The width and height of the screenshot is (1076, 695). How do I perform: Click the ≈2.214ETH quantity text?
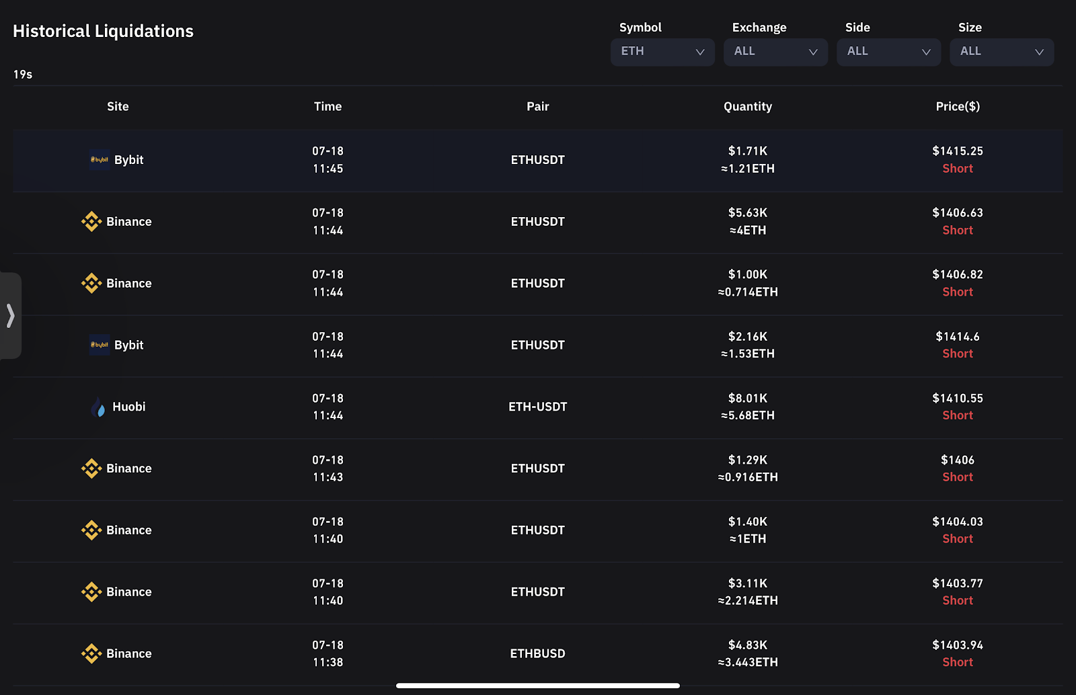(x=748, y=601)
